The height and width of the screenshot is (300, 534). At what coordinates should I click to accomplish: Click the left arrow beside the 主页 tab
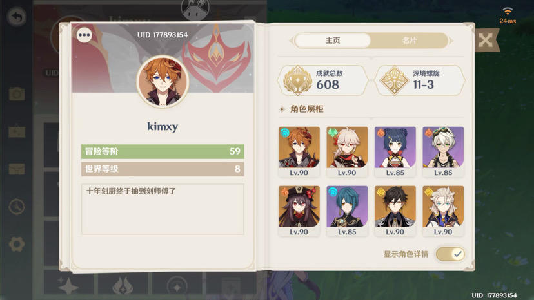point(291,41)
